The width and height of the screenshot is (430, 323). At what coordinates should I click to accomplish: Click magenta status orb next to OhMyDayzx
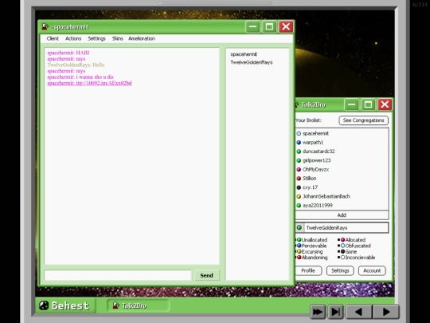click(299, 169)
